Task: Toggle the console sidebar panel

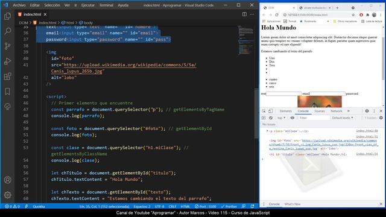Action: pyautogui.click(x=264, y=118)
